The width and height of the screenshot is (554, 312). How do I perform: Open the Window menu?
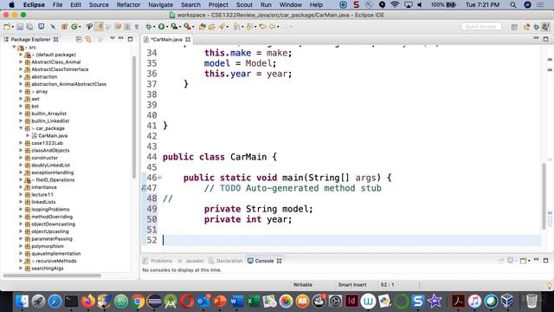291,5
